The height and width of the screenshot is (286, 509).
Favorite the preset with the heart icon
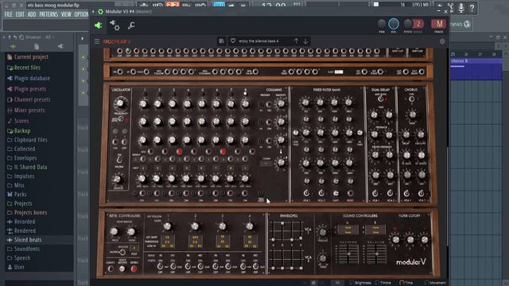pyautogui.click(x=233, y=41)
